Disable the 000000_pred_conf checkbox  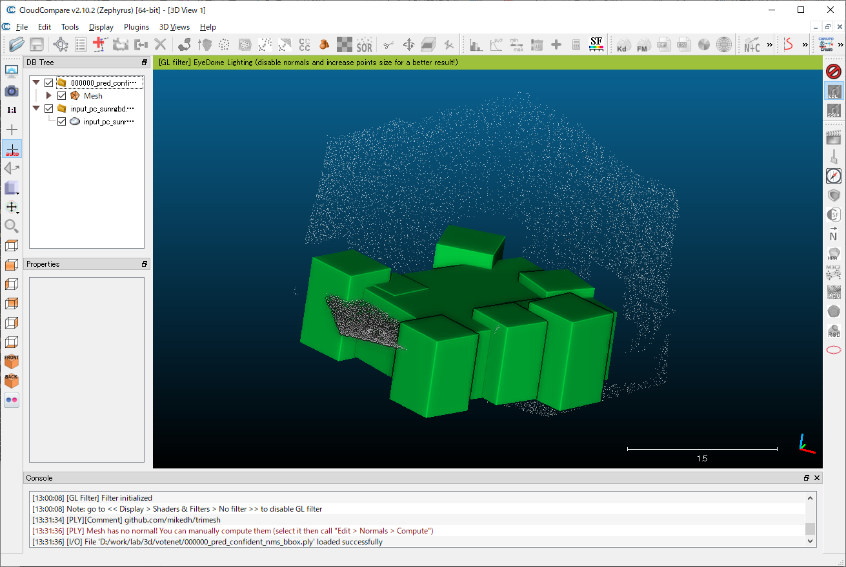coord(50,82)
